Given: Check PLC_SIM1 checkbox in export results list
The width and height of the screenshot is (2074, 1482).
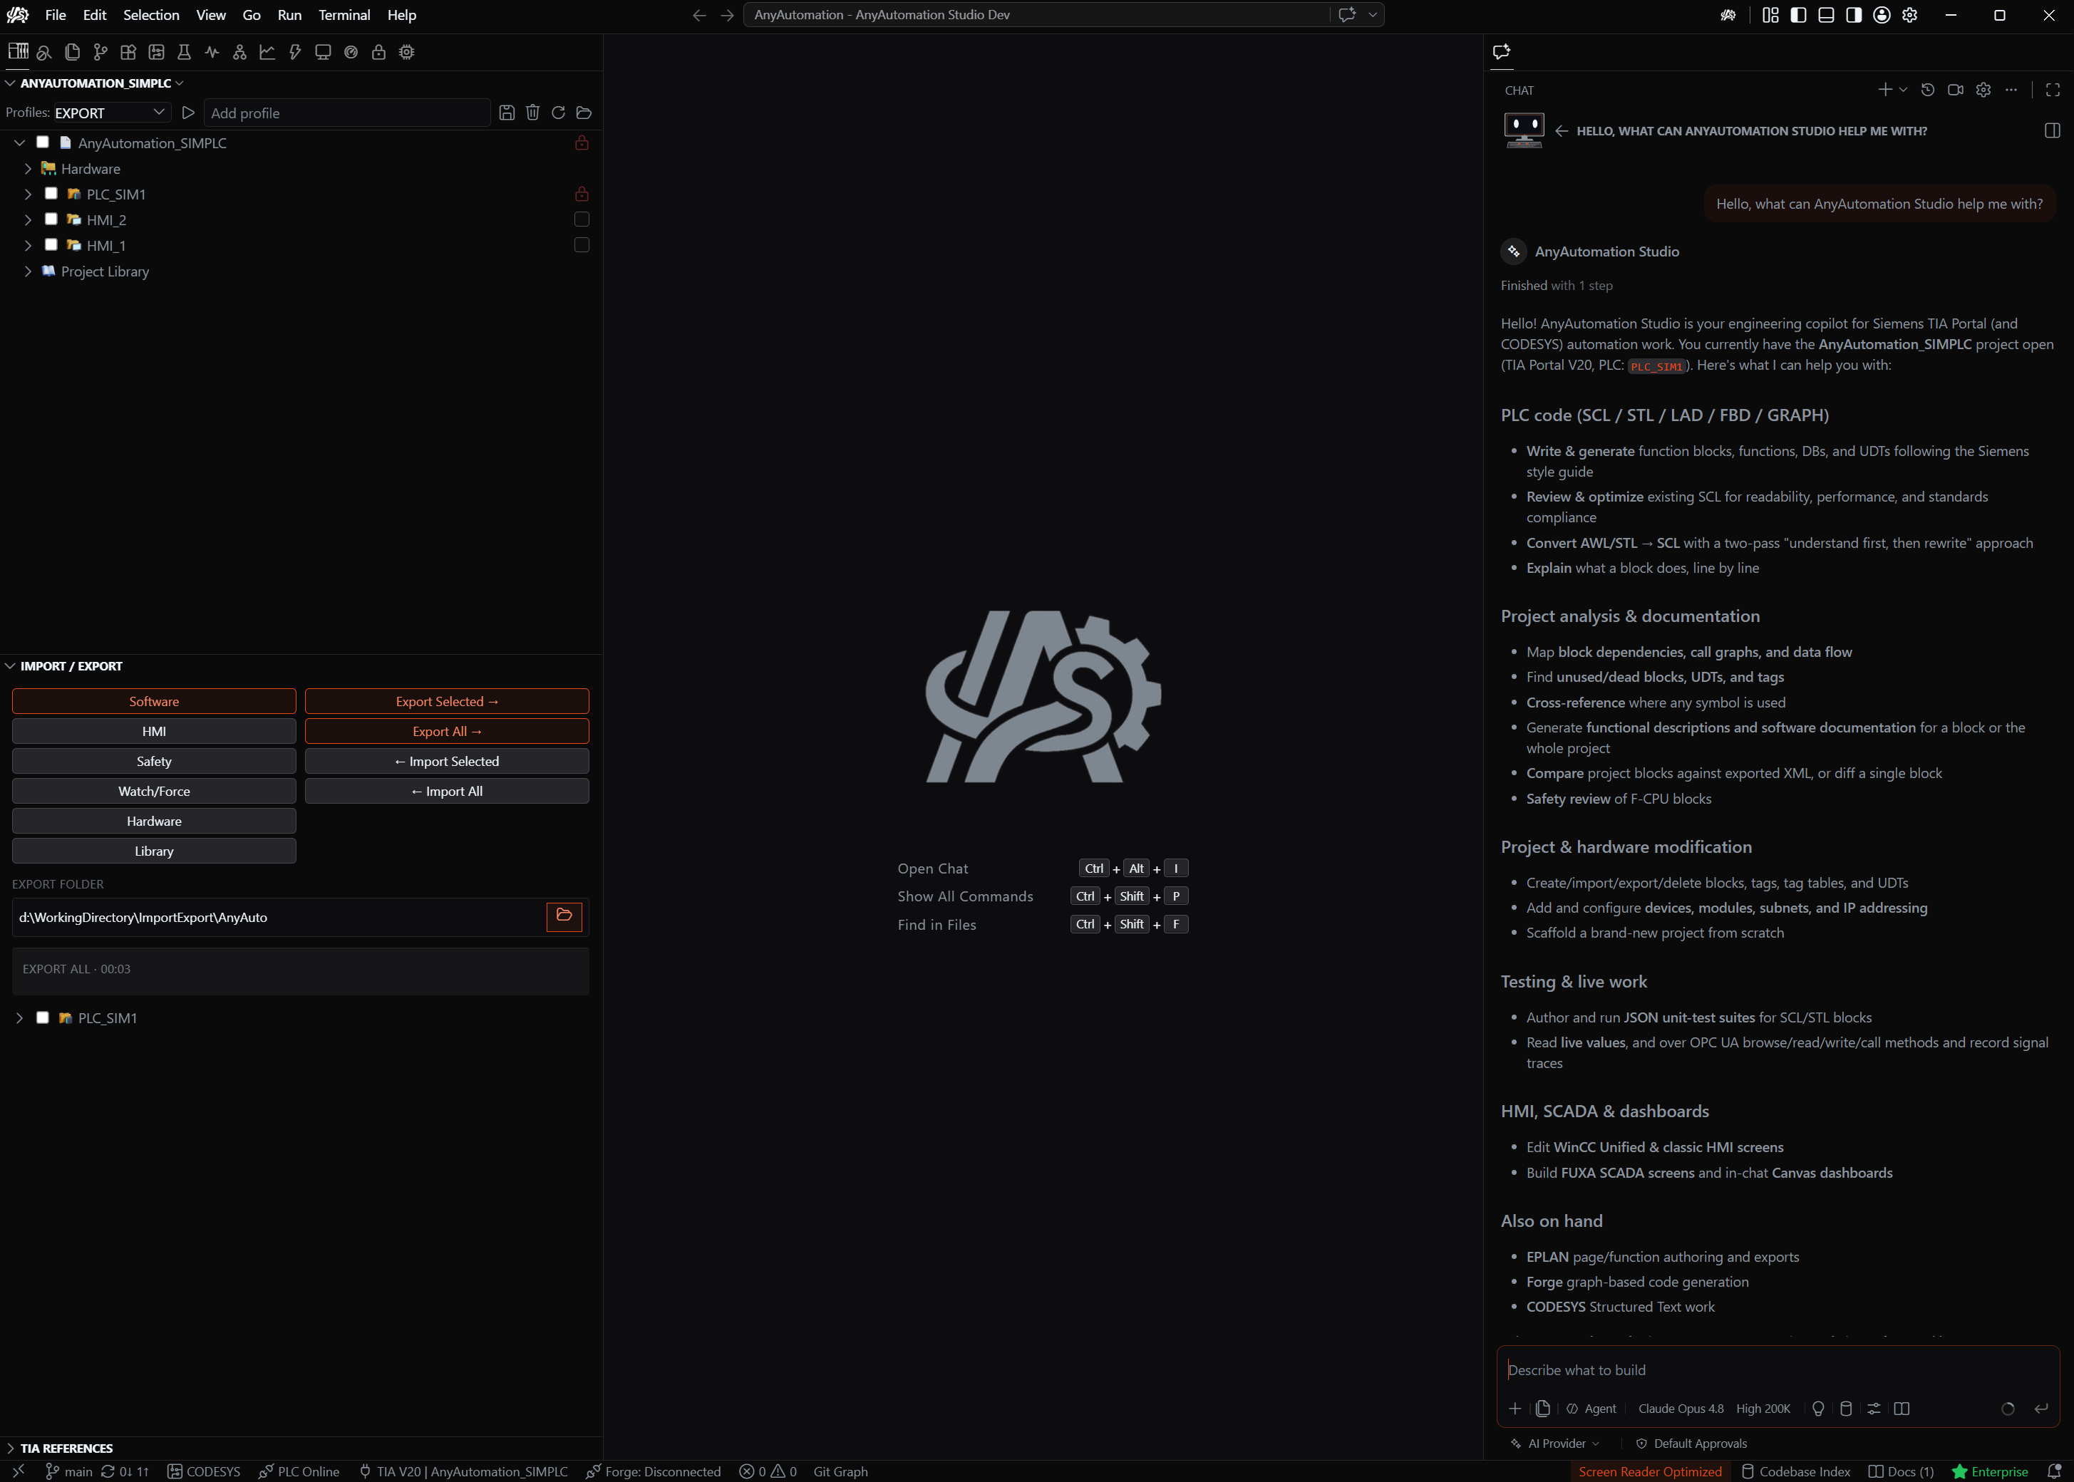Looking at the screenshot, I should [x=42, y=1017].
